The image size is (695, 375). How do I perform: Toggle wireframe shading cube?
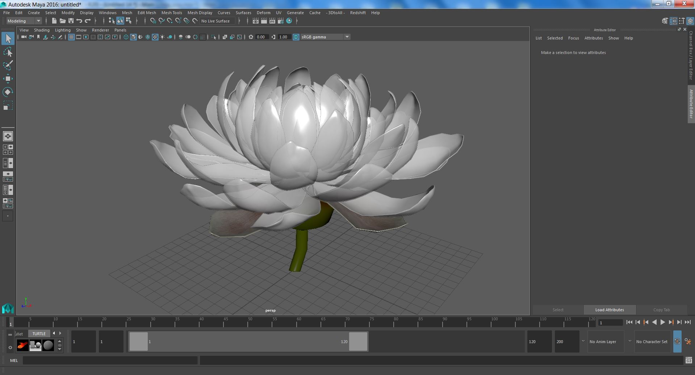(126, 37)
